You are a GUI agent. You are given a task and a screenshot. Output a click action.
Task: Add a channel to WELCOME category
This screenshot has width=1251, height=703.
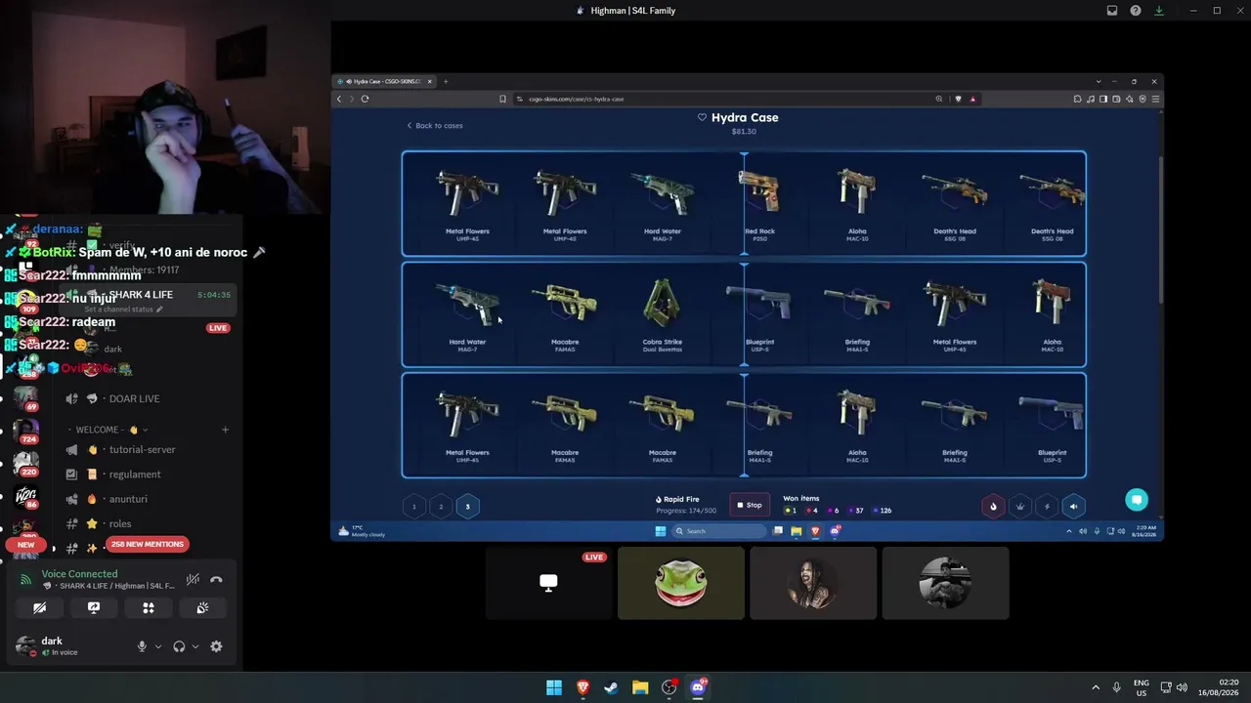pyautogui.click(x=225, y=430)
